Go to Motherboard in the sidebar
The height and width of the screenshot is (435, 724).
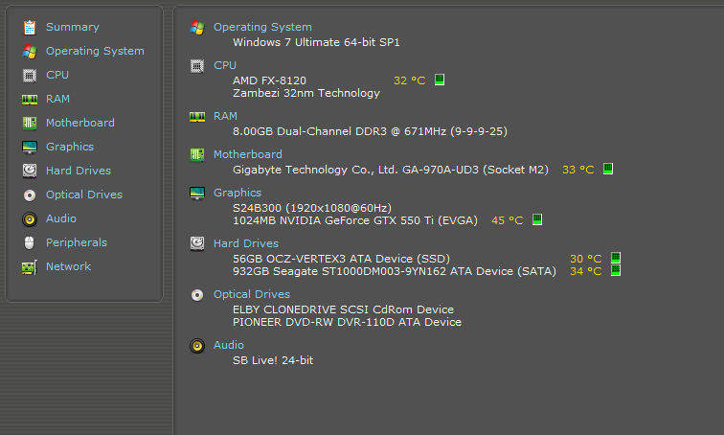point(80,123)
